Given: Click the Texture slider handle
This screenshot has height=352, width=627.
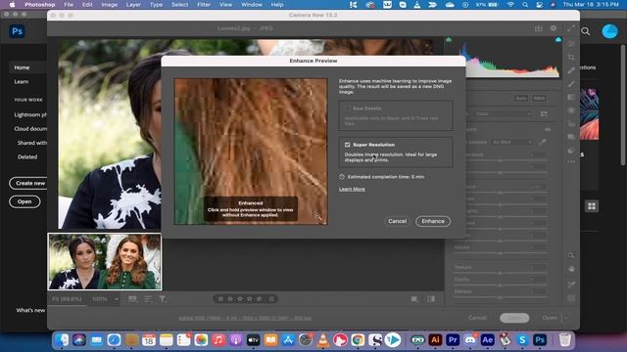Looking at the screenshot, I should pos(500,273).
